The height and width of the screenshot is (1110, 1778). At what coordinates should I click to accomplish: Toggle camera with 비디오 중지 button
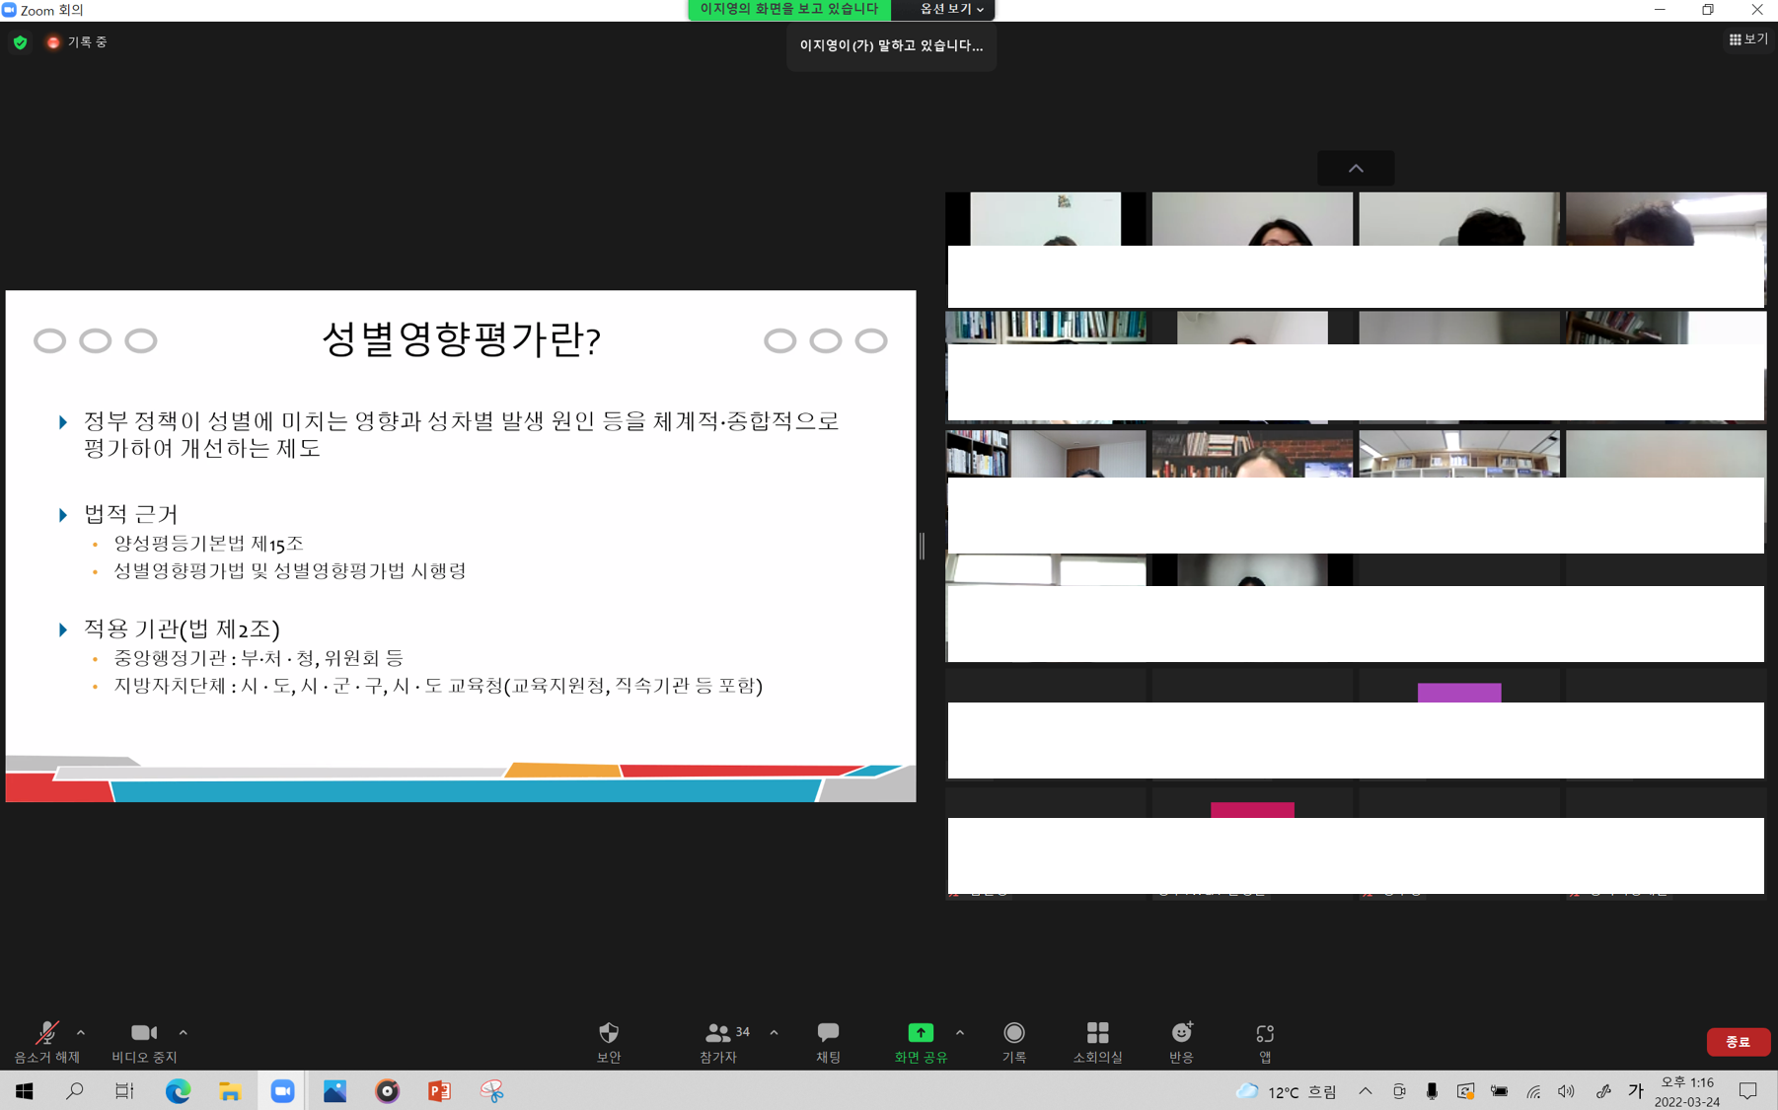pyautogui.click(x=144, y=1040)
